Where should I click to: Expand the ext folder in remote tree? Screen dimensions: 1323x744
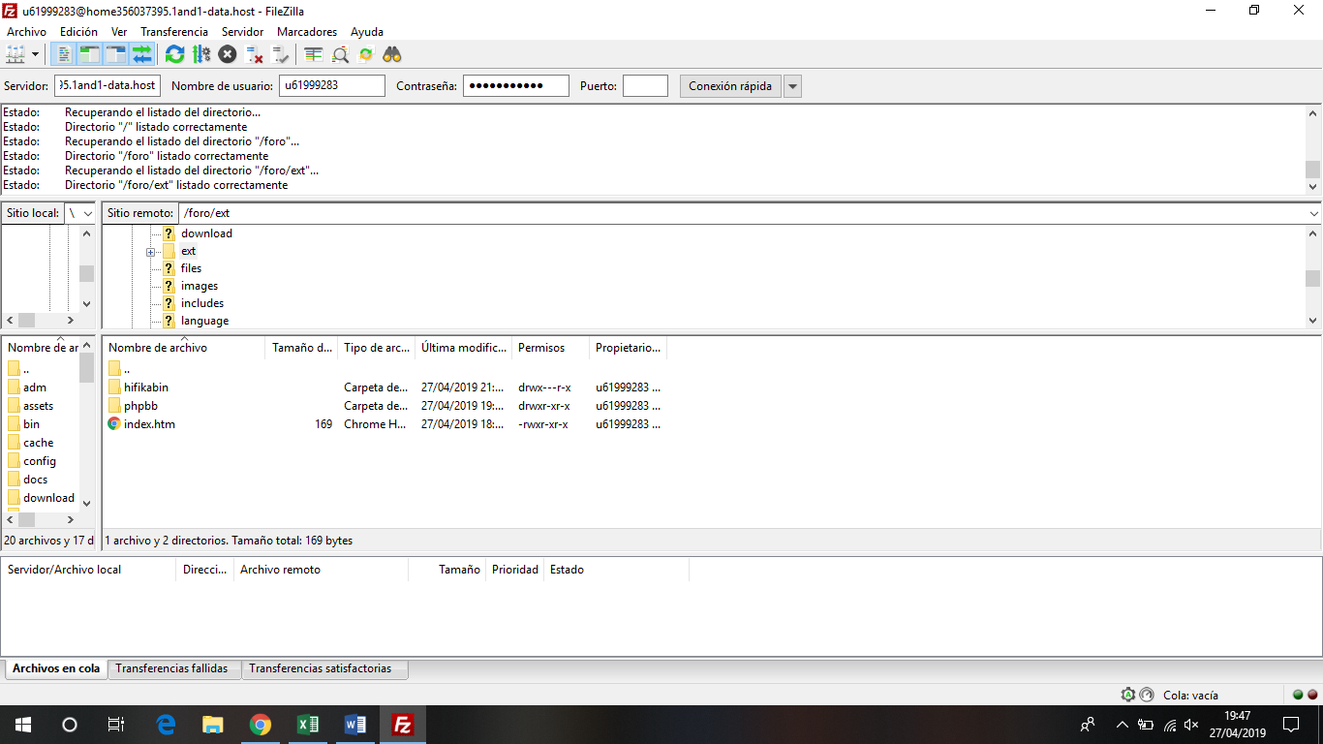(151, 252)
